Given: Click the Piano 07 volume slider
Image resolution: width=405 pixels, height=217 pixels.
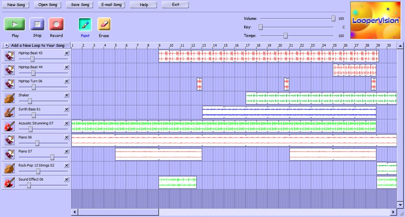Looking at the screenshot, I should tap(52, 157).
